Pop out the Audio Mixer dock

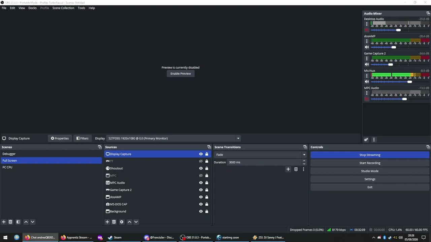click(x=428, y=13)
